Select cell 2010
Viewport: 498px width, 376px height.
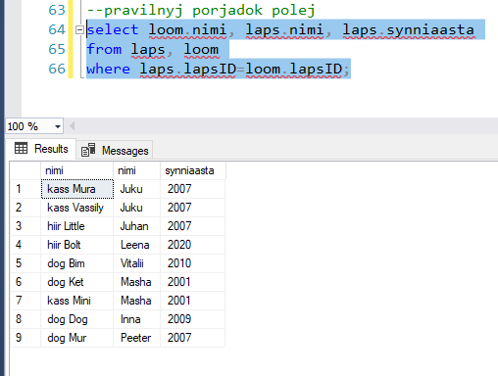pos(193,263)
